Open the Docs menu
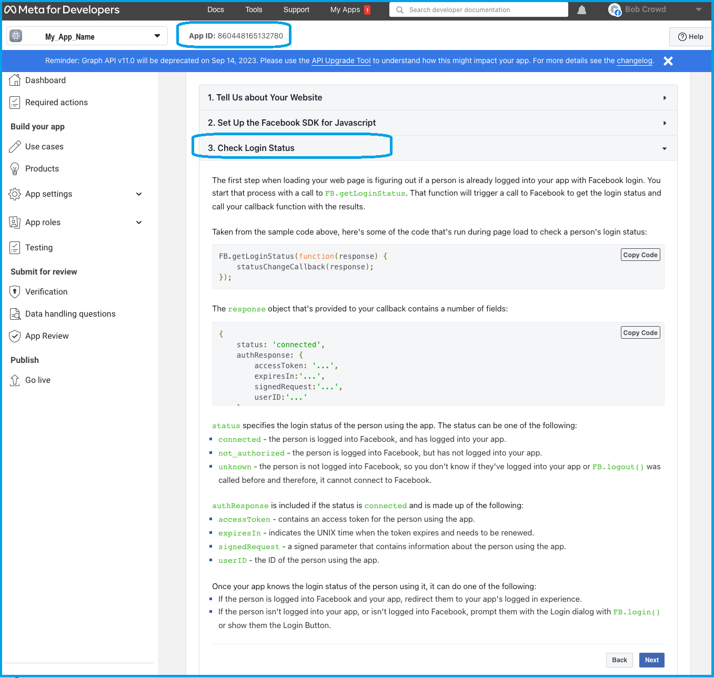This screenshot has width=714, height=678. (x=216, y=9)
